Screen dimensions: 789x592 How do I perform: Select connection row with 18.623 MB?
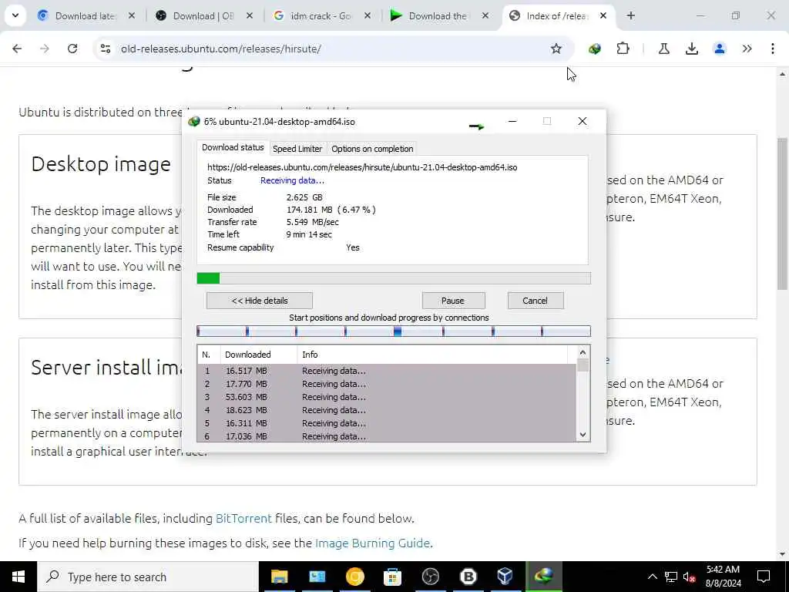387,410
